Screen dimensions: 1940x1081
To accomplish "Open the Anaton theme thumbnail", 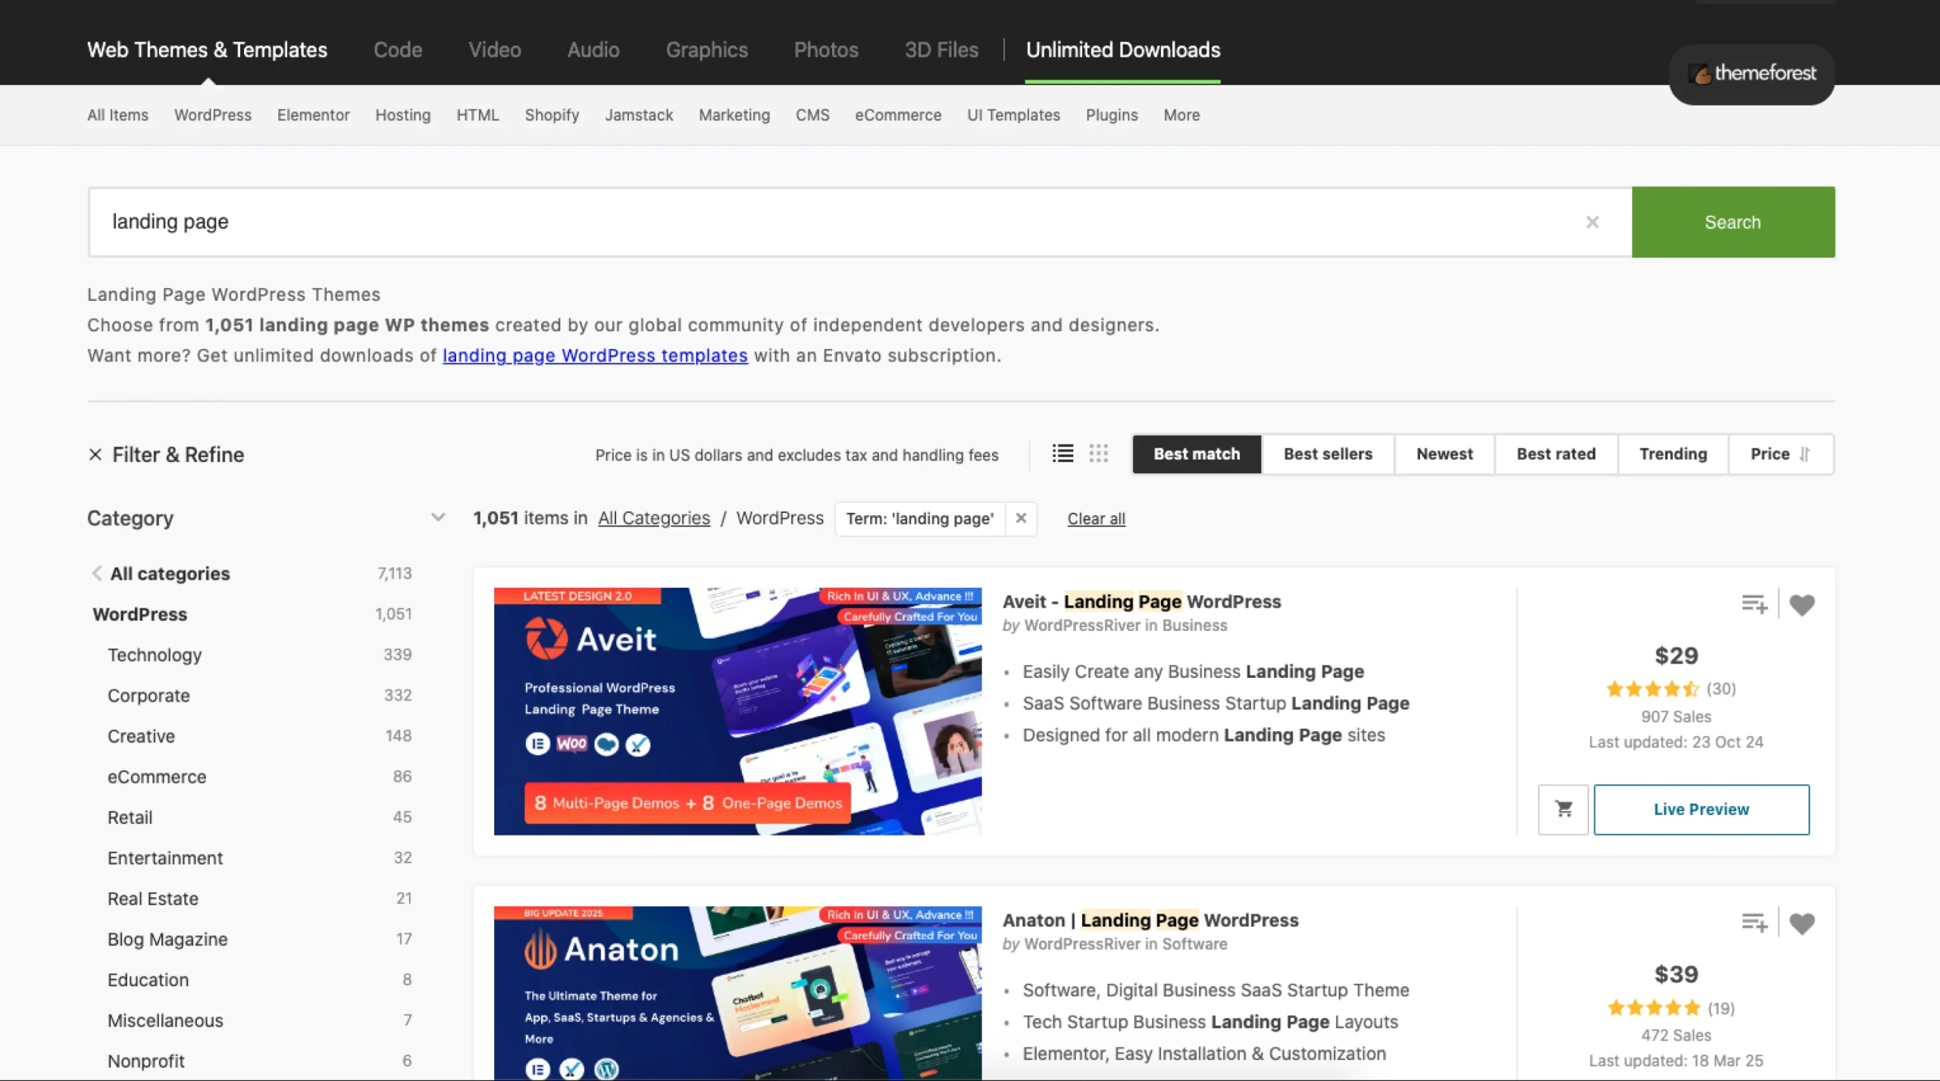I will coord(737,992).
